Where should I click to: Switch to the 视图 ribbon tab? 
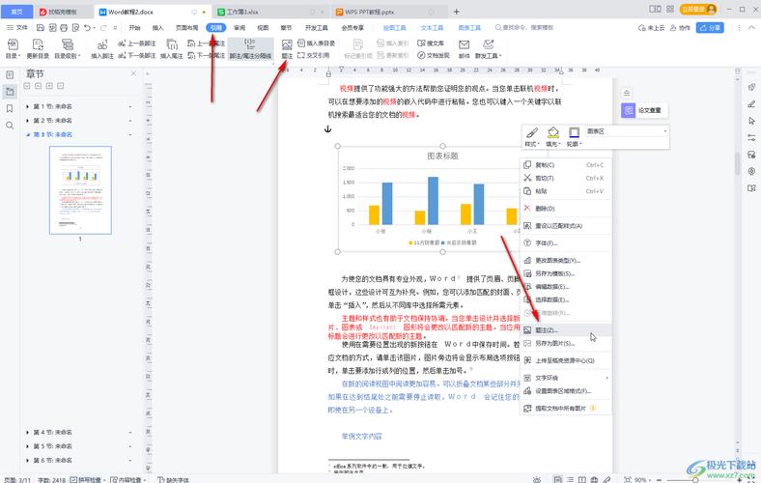point(263,28)
